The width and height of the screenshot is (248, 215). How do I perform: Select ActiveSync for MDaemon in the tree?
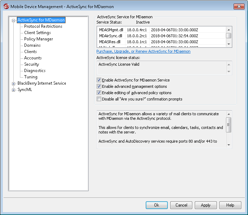[x=41, y=20]
